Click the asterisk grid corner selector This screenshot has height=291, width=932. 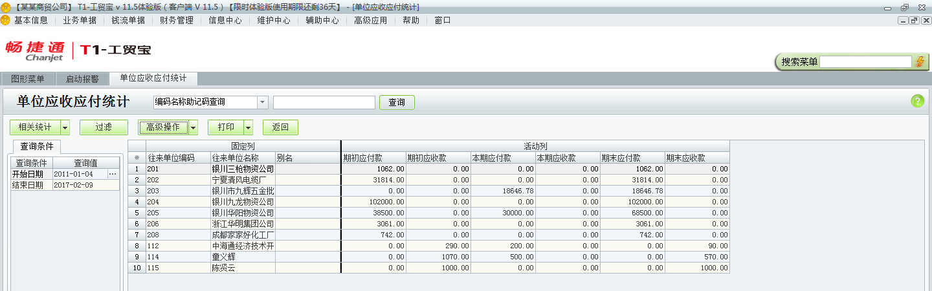click(137, 158)
